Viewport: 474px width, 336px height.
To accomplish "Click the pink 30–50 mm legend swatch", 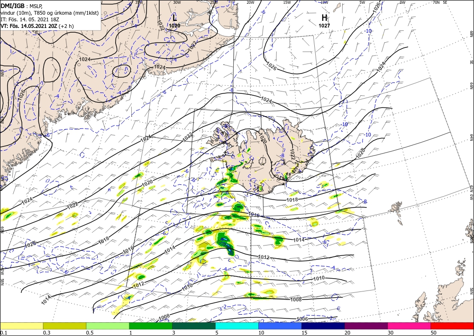I will point(410,326).
